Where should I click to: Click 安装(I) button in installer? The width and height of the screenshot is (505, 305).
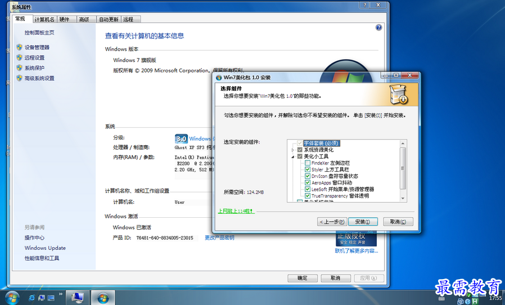tap(363, 222)
